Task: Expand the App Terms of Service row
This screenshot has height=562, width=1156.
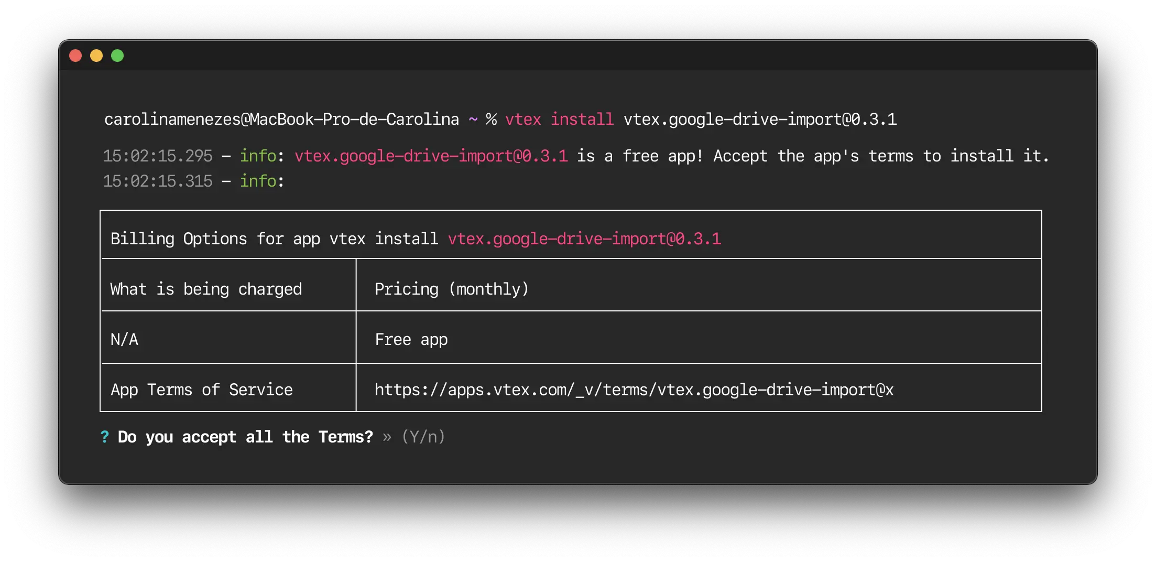Action: [201, 390]
